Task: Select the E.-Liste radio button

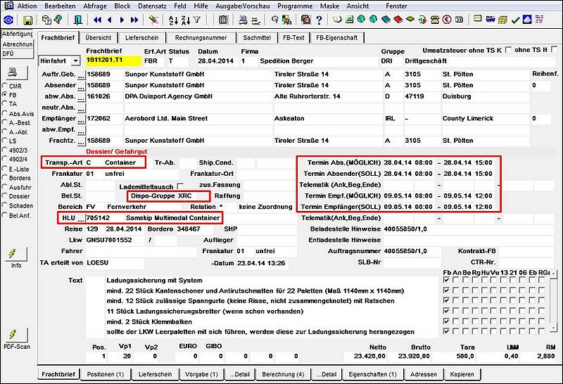Action: (x=5, y=169)
